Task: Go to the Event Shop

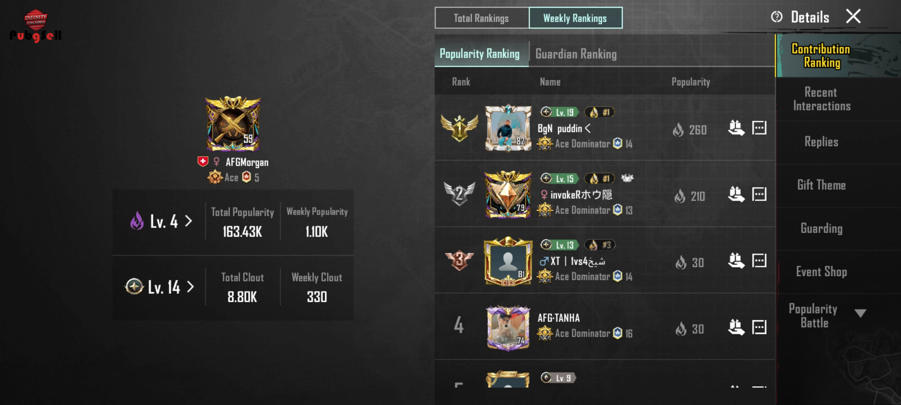Action: pyautogui.click(x=821, y=271)
